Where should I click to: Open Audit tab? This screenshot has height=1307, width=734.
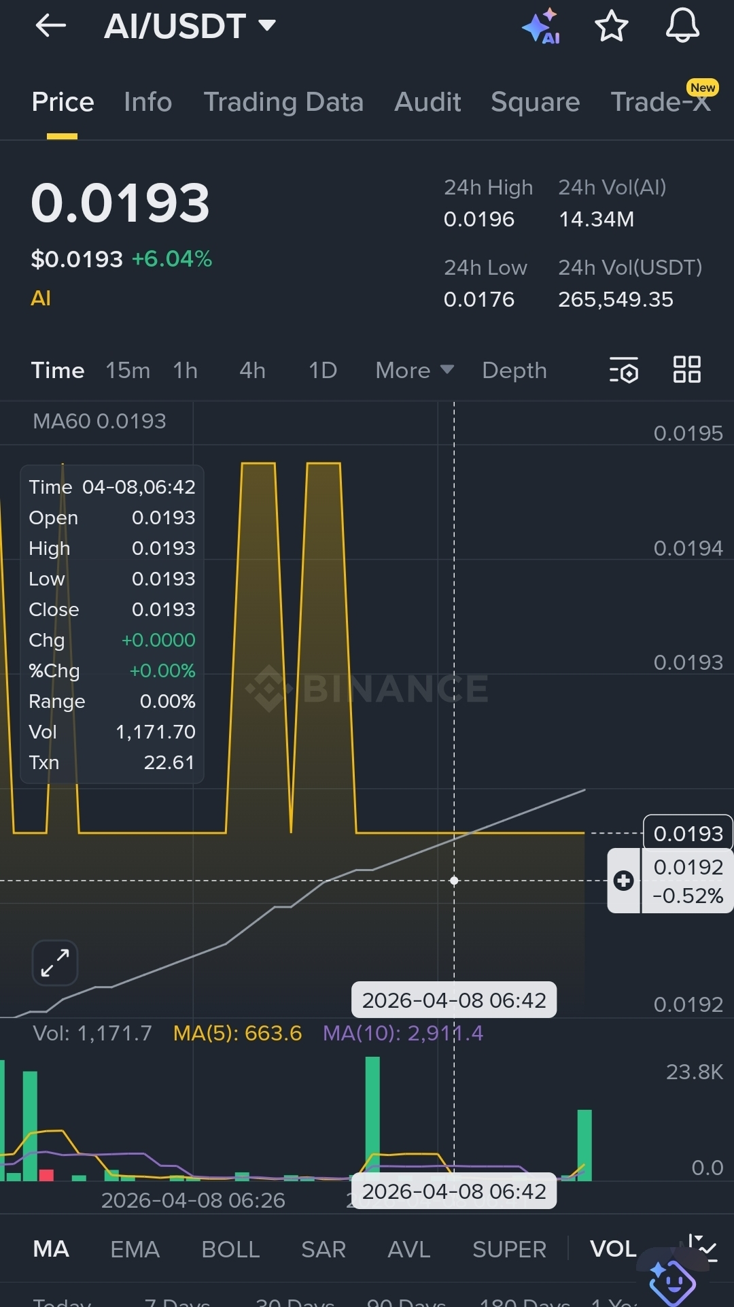[x=427, y=102]
